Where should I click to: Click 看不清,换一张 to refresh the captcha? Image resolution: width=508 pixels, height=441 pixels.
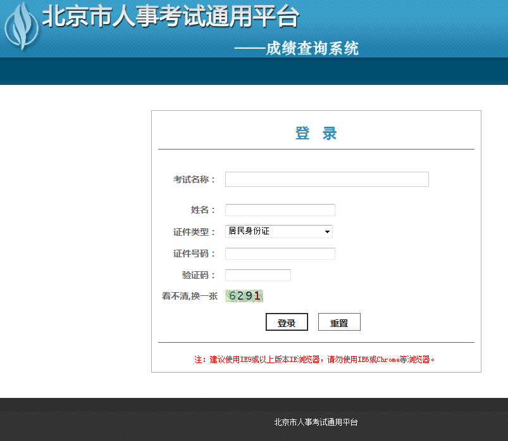tap(190, 296)
